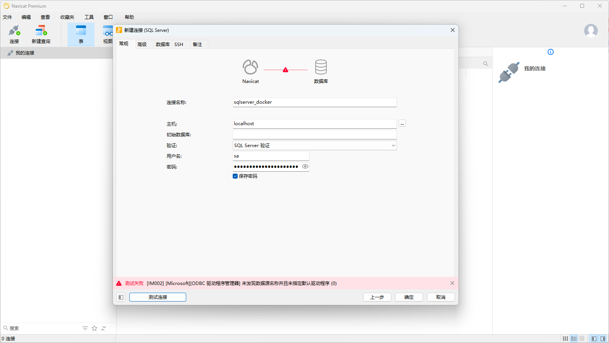Toggle the dialog's side panel icon
The image size is (609, 343).
pos(121,297)
